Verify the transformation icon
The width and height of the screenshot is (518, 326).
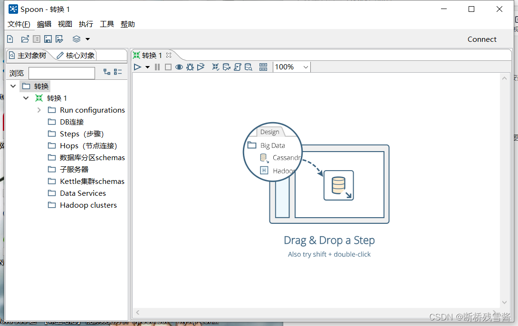coord(215,67)
